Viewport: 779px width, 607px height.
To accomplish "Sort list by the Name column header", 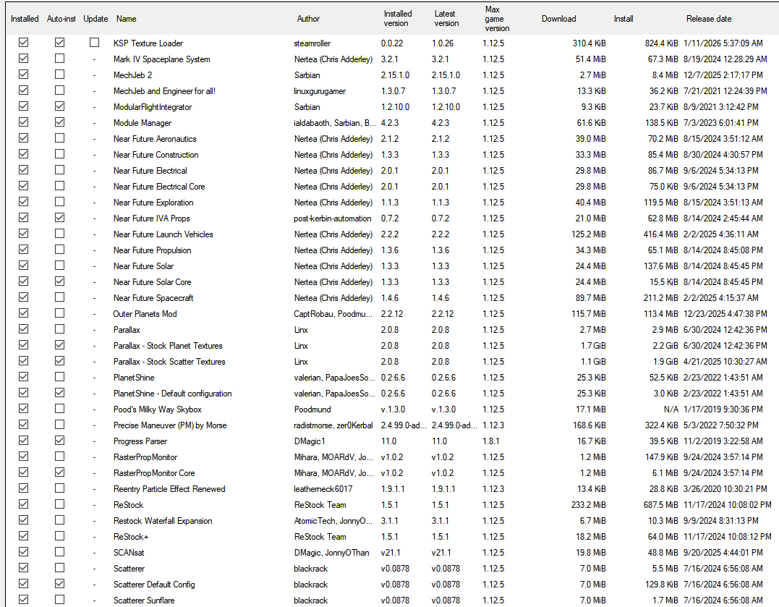I will [x=127, y=19].
